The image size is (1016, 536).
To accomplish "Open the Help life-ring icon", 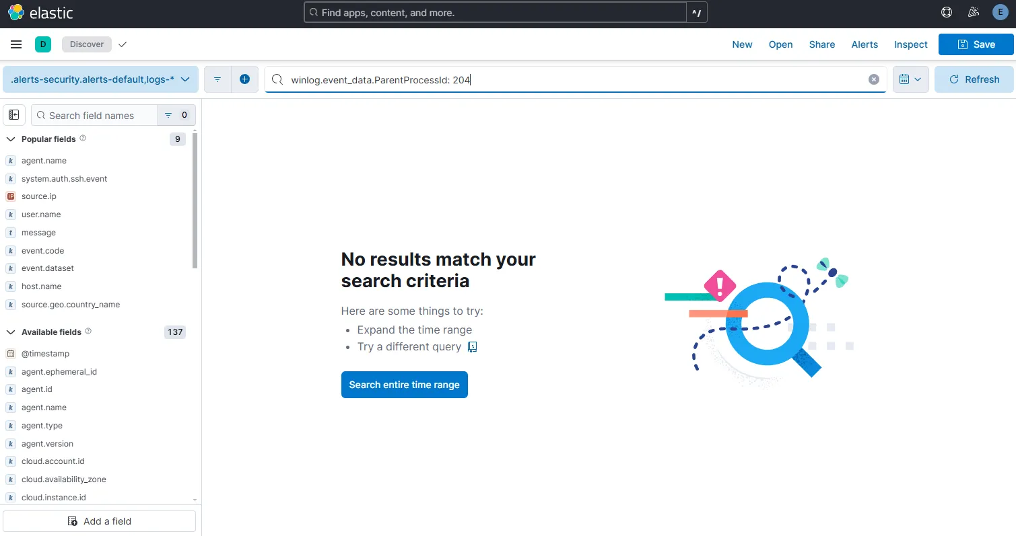I will tap(946, 11).
